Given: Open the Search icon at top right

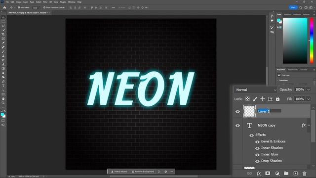Looking at the screenshot, I should click(x=301, y=7).
